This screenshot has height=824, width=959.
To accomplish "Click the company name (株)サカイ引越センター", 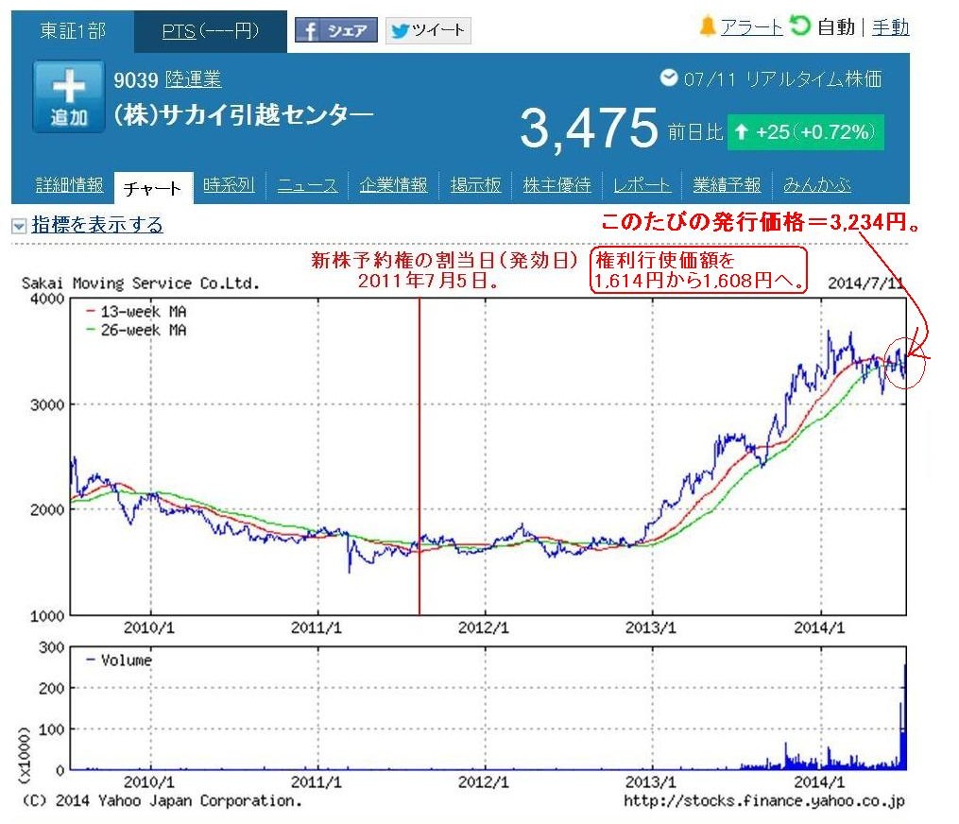I will (x=244, y=115).
